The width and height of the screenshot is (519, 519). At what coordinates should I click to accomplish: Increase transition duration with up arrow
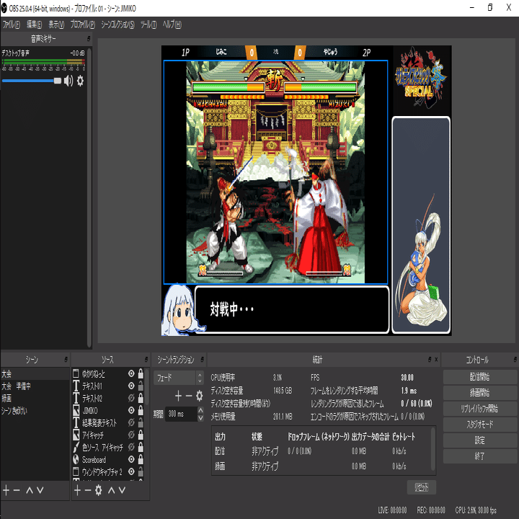point(200,410)
